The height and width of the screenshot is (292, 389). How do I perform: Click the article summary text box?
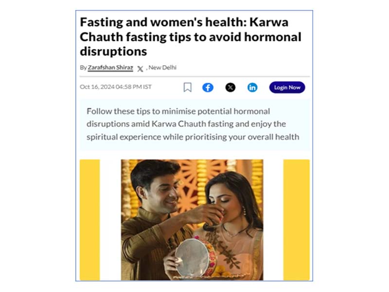click(x=195, y=124)
